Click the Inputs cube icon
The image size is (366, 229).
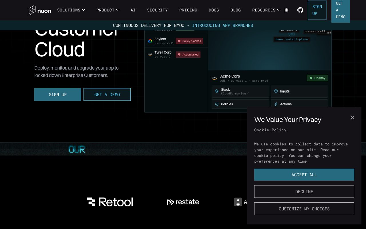(276, 91)
